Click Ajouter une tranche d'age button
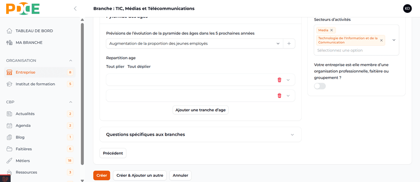420x182 pixels. click(200, 110)
